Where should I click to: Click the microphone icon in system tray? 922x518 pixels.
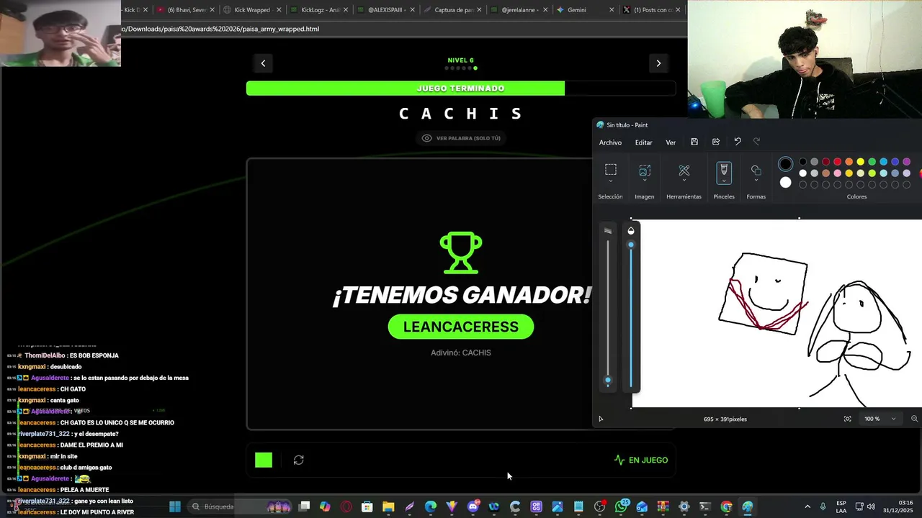click(x=823, y=506)
